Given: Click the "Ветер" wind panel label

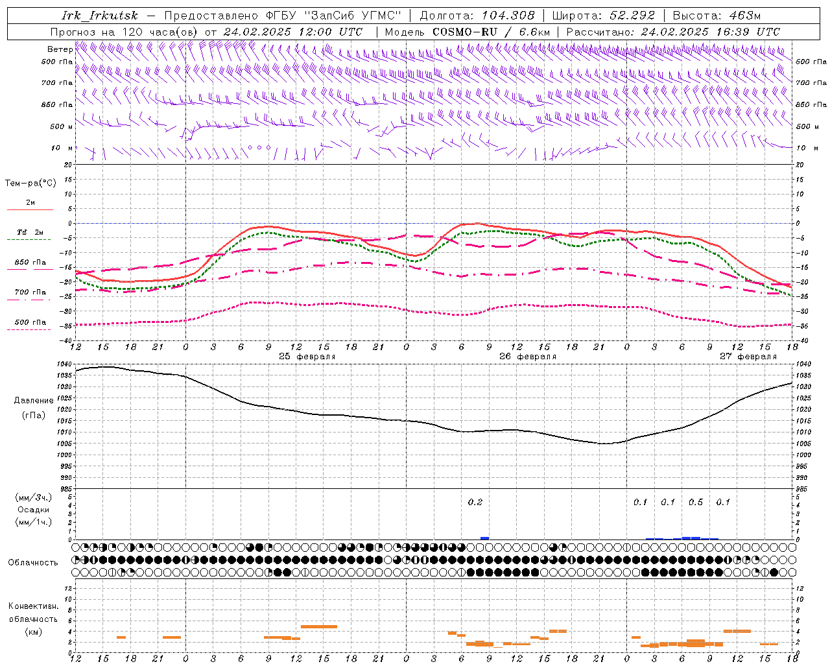Looking at the screenshot, I should tap(60, 49).
